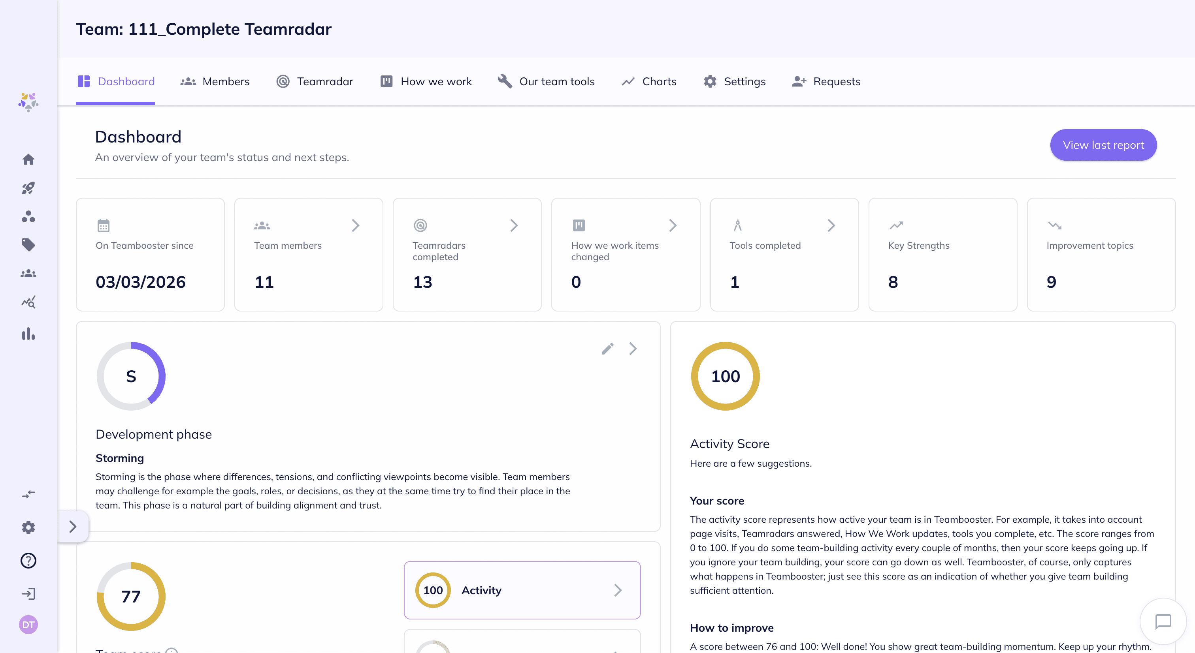Open the chat bubble widget
Screen dimensions: 1195x653
tap(1163, 621)
